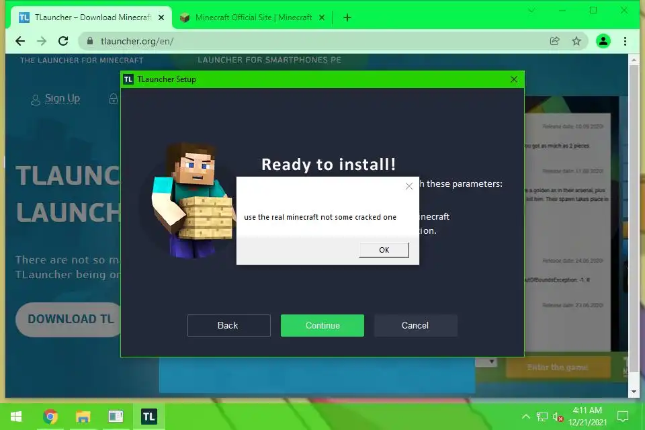Close the TLauncher browser tab
Screen dimensions: 645x430
(x=161, y=17)
